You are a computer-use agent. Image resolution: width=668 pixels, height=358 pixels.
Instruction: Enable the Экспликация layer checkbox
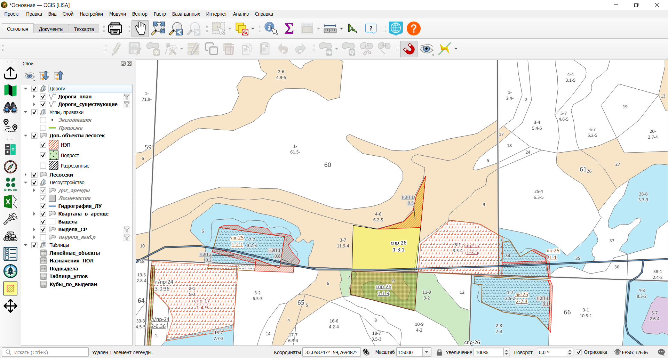tap(43, 120)
